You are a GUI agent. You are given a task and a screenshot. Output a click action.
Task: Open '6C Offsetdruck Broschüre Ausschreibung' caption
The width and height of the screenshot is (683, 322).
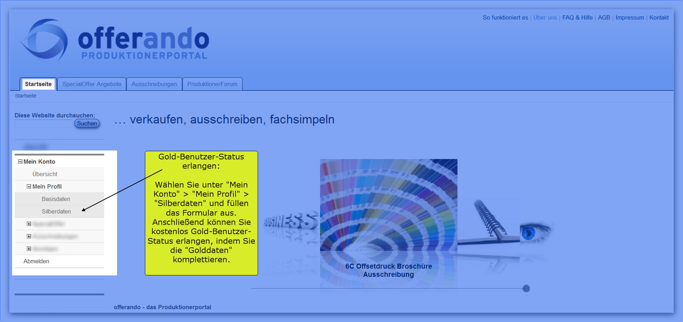click(x=389, y=270)
